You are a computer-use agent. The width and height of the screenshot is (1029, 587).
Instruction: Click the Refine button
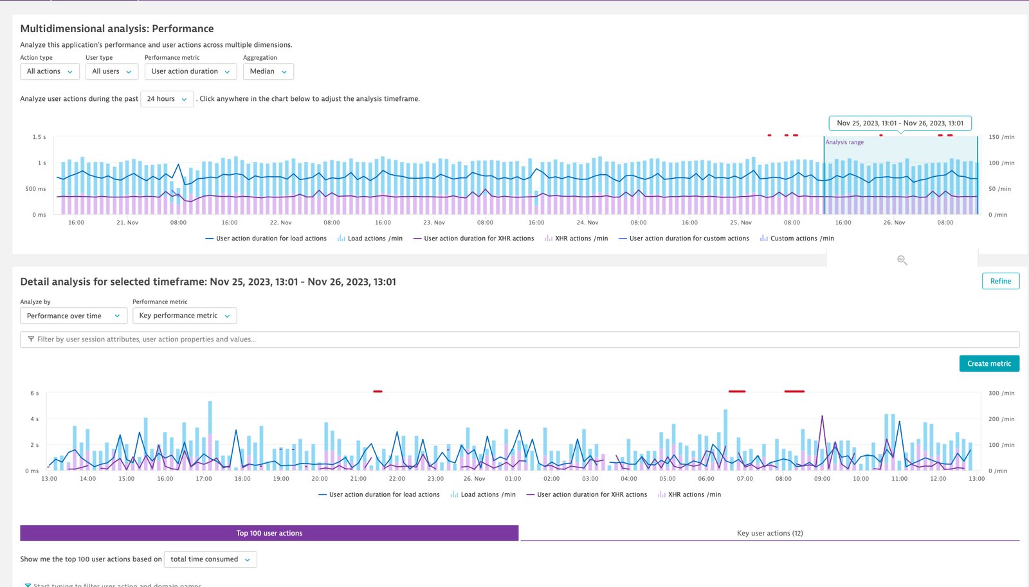pyautogui.click(x=1000, y=281)
